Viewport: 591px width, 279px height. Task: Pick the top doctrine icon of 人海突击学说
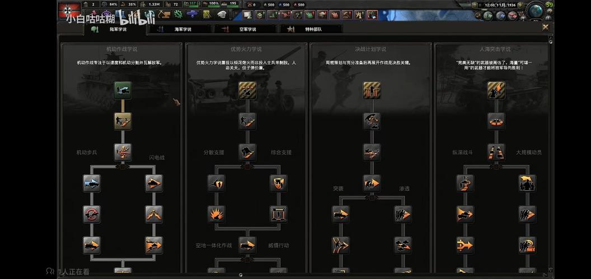point(496,89)
